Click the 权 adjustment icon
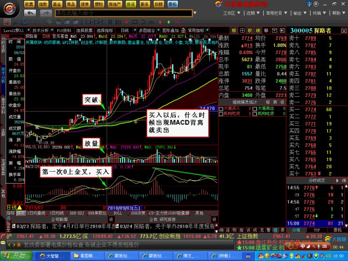Image resolution: width=348 pixels, height=261 pixels. click(x=250, y=30)
